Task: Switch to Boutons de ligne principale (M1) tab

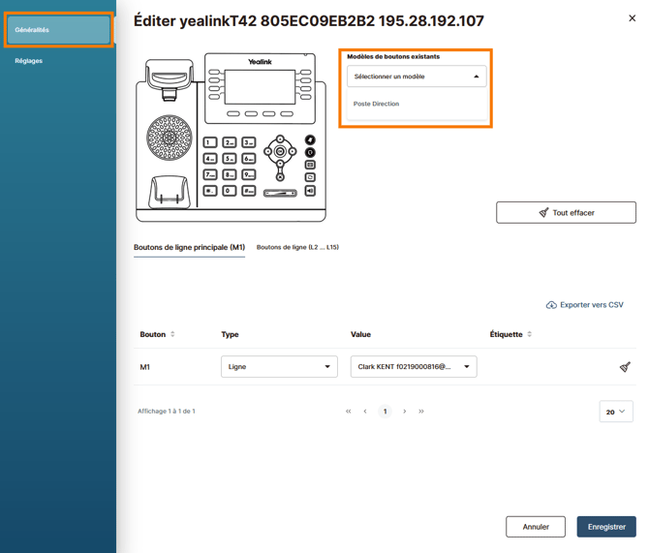Action: point(189,248)
